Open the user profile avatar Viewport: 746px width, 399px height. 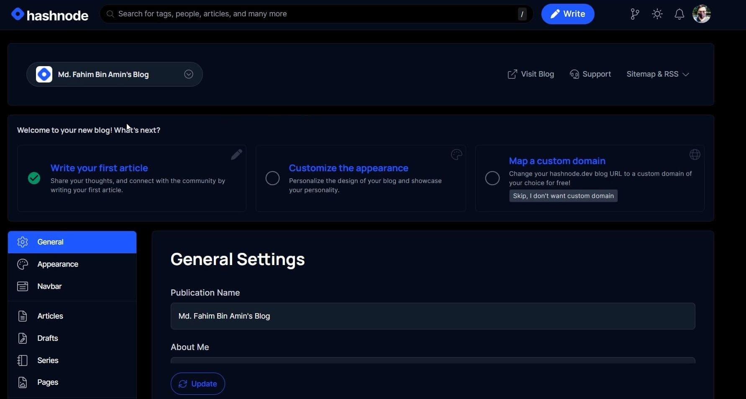(x=702, y=14)
